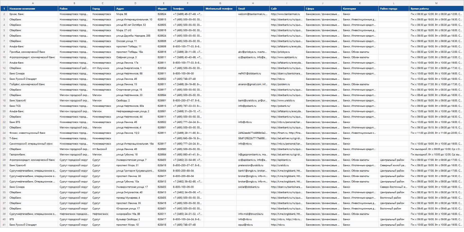The height and width of the screenshot is (232, 464).
Task: Click the address 'Югорская улица, 17'
Action: [x=135, y=209]
